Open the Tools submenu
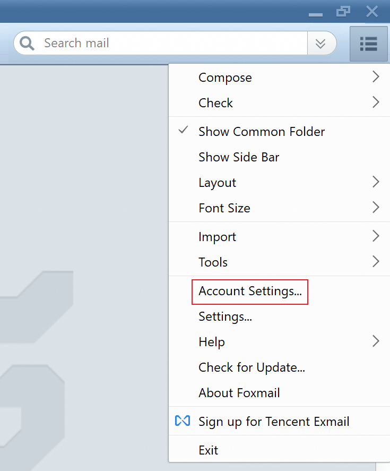 213,262
